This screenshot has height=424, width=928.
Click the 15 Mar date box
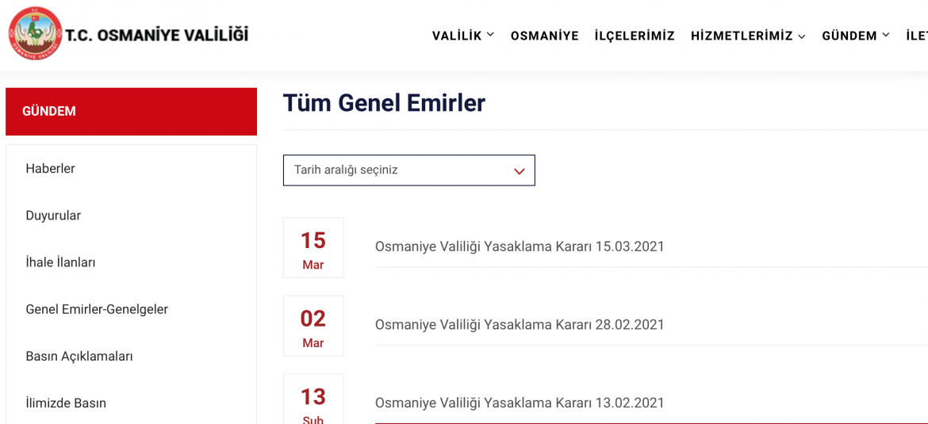pos(313,248)
